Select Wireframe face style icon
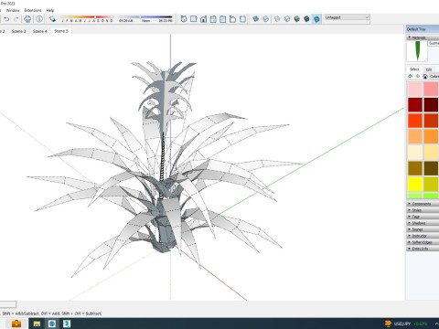439x329 pixels. (277, 19)
